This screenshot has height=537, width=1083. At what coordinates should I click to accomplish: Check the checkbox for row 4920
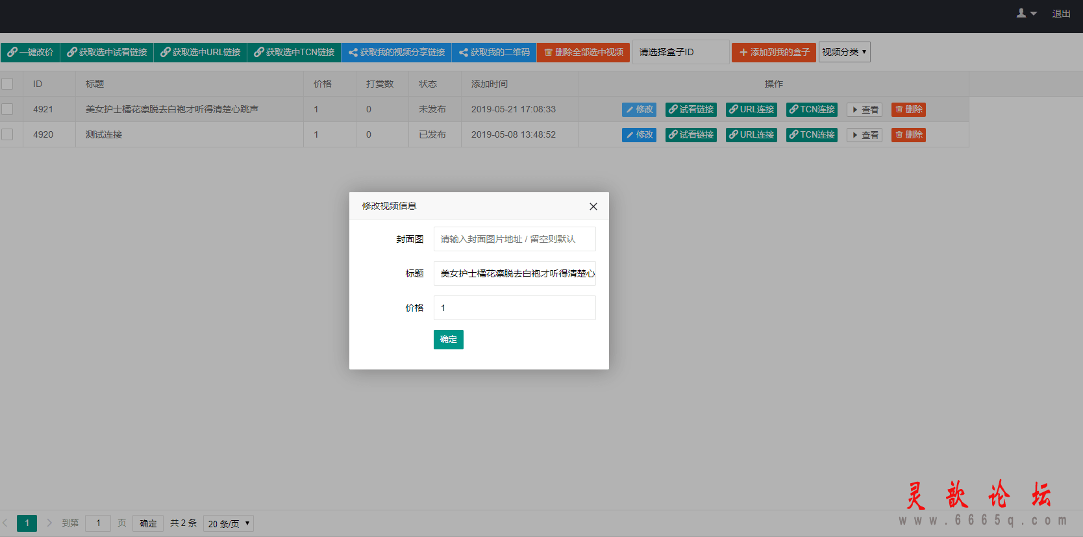point(7,134)
